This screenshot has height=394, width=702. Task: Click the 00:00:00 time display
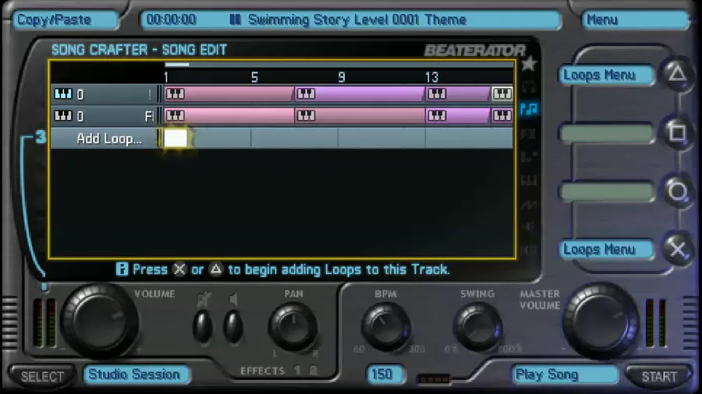(x=171, y=19)
